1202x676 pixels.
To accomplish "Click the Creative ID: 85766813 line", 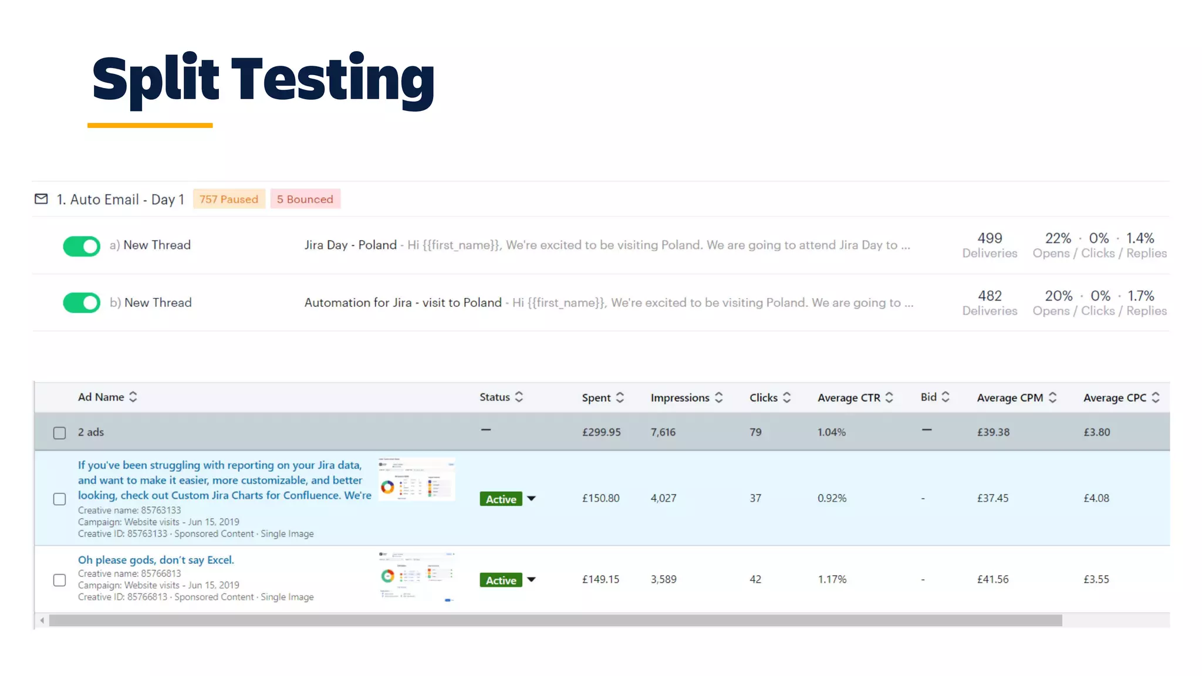I will (195, 597).
